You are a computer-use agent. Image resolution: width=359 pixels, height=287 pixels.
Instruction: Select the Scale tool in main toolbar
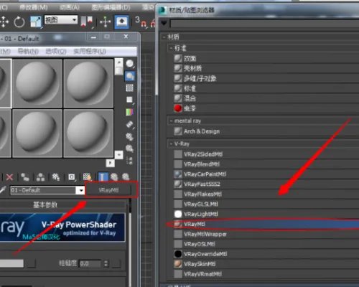[x=36, y=22]
